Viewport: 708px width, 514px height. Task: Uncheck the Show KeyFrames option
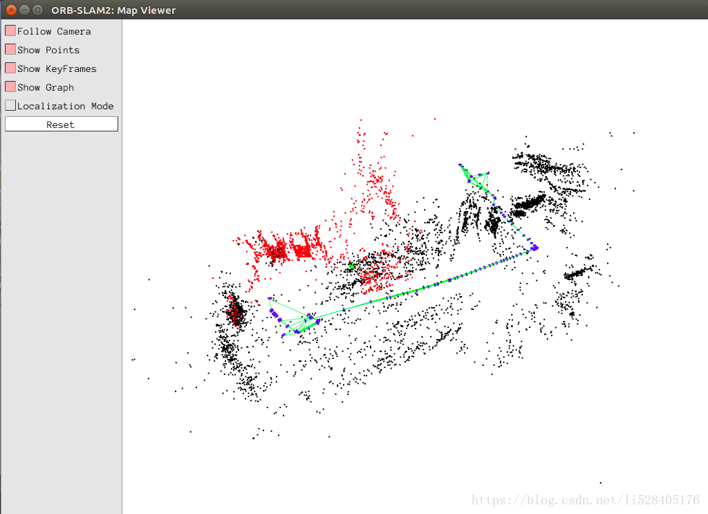[x=10, y=68]
